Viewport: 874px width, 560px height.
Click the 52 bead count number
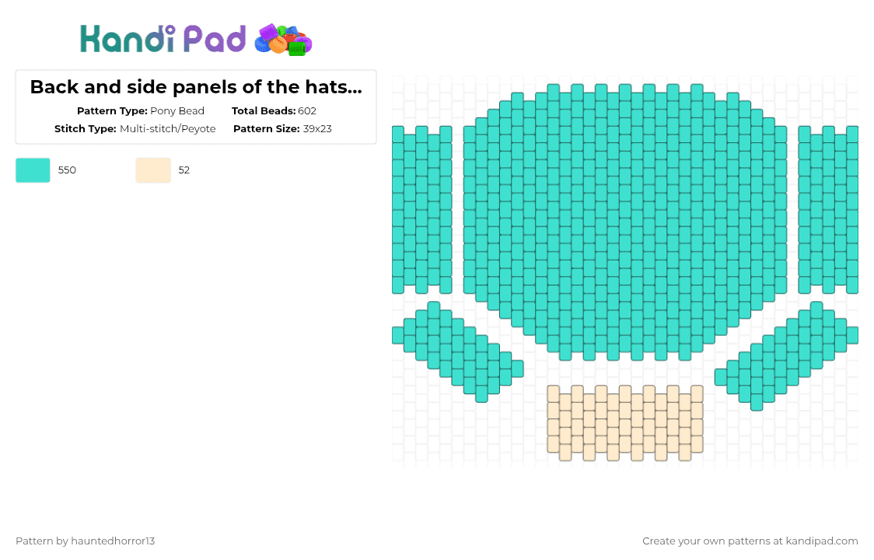tap(184, 170)
